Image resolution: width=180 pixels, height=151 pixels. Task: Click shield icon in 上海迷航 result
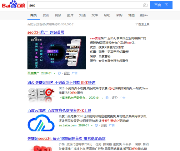click(x=107, y=98)
